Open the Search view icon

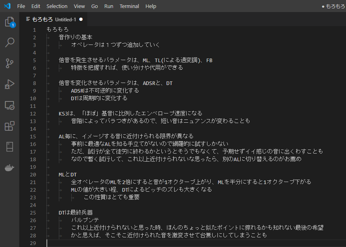pyautogui.click(x=10, y=42)
